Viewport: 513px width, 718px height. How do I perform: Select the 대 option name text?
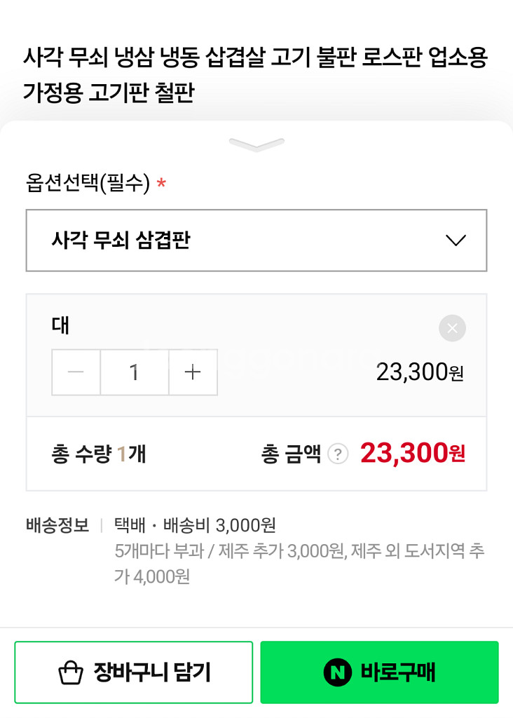pos(61,325)
